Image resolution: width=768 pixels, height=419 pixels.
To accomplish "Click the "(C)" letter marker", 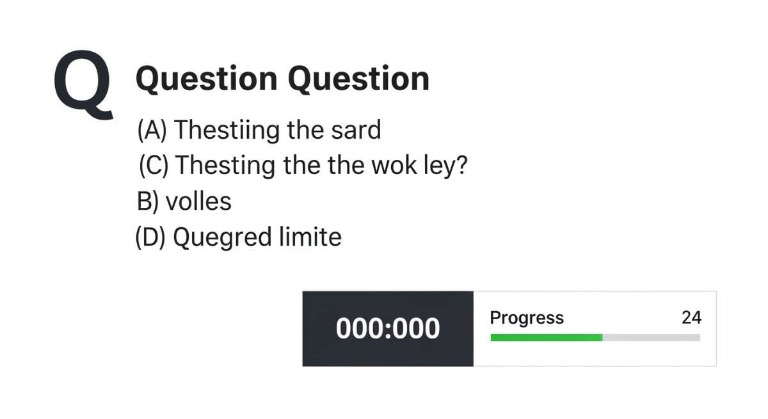I will 154,166.
